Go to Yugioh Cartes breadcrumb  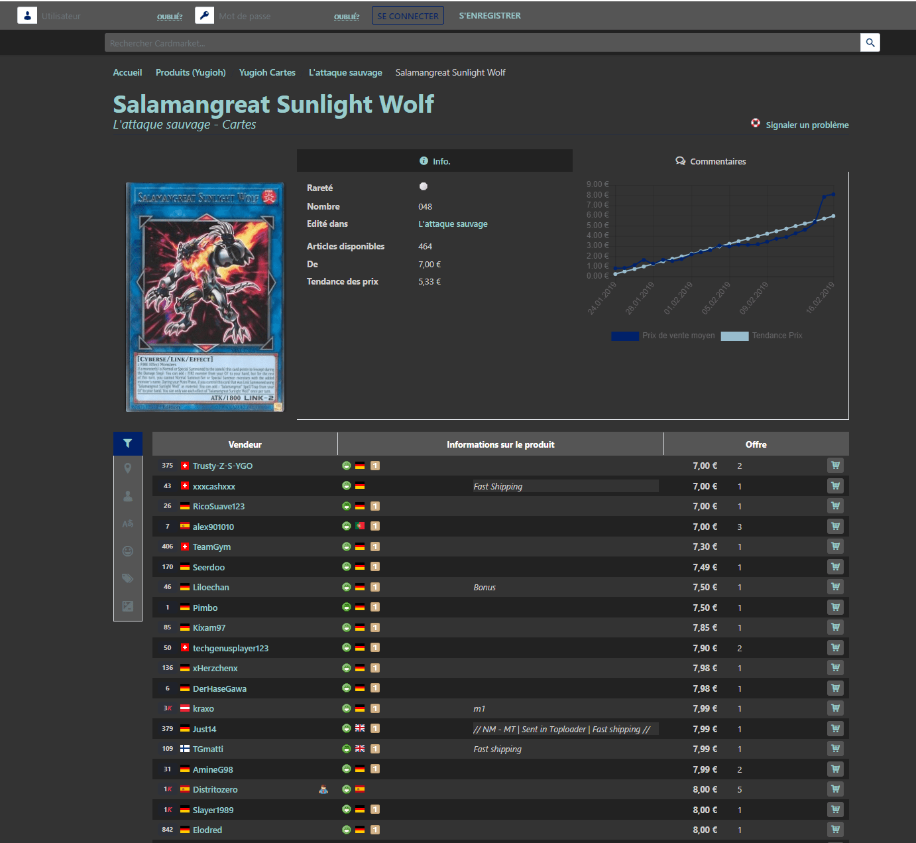click(x=267, y=72)
